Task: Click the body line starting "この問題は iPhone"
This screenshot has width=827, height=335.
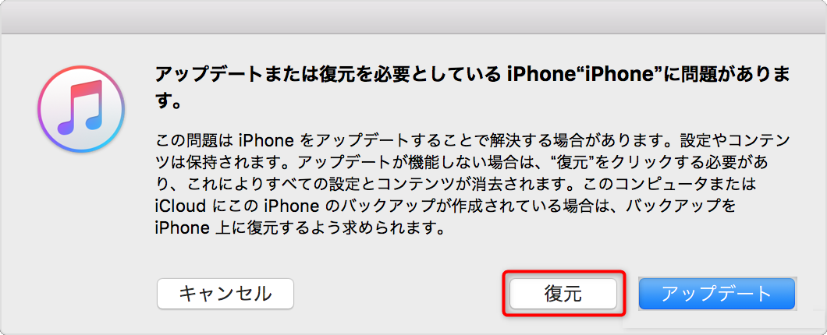Action: [473, 141]
